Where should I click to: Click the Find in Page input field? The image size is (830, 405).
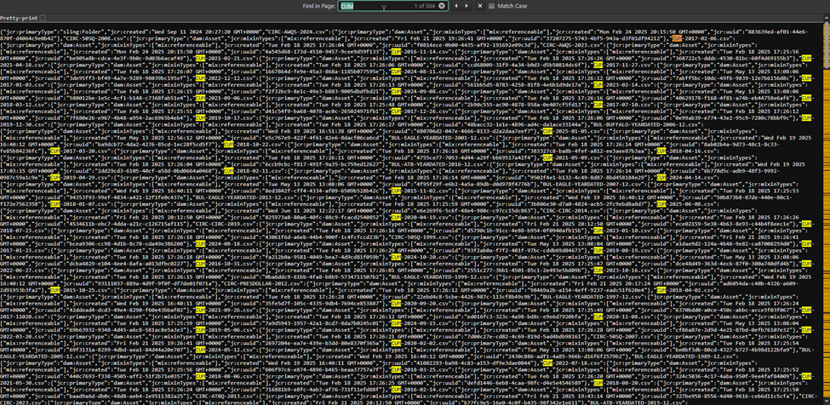point(392,6)
